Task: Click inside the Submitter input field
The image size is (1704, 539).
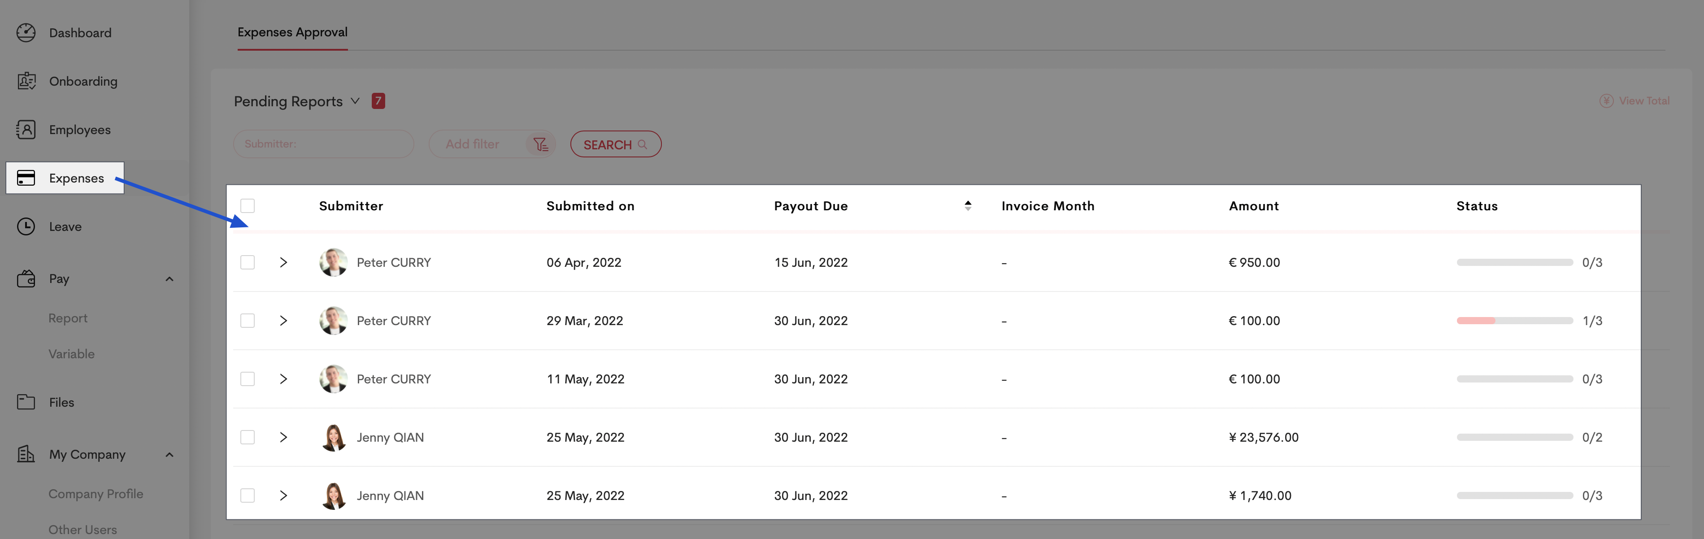Action: [323, 143]
